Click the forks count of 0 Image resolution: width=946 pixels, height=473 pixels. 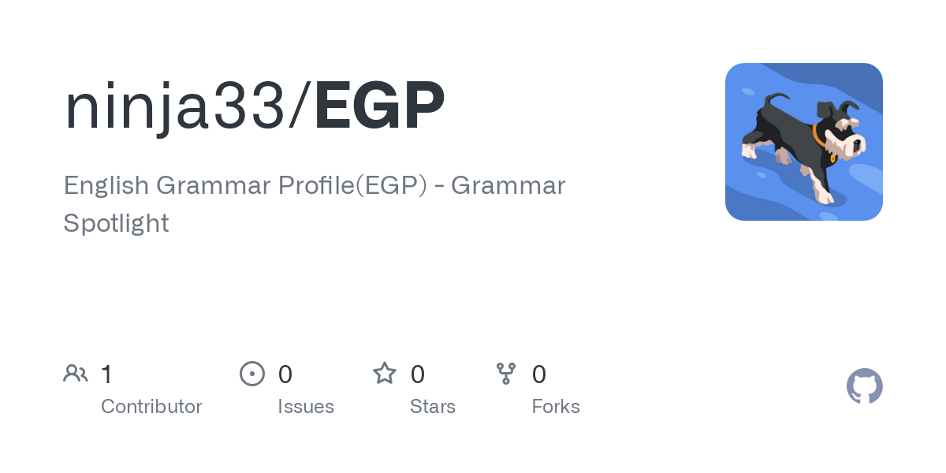pyautogui.click(x=539, y=374)
